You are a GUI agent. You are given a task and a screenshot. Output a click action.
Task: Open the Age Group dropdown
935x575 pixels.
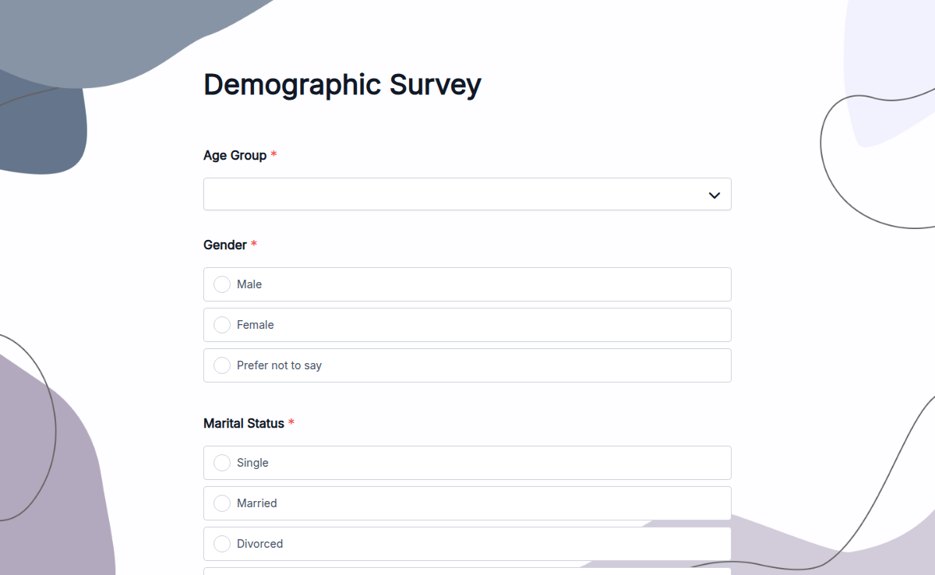pos(467,194)
